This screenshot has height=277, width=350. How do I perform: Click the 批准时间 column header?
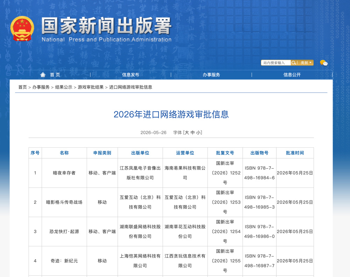[295, 153]
